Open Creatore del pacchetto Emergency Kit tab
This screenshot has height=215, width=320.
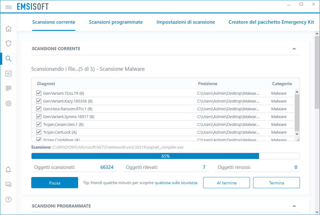pyautogui.click(x=271, y=22)
